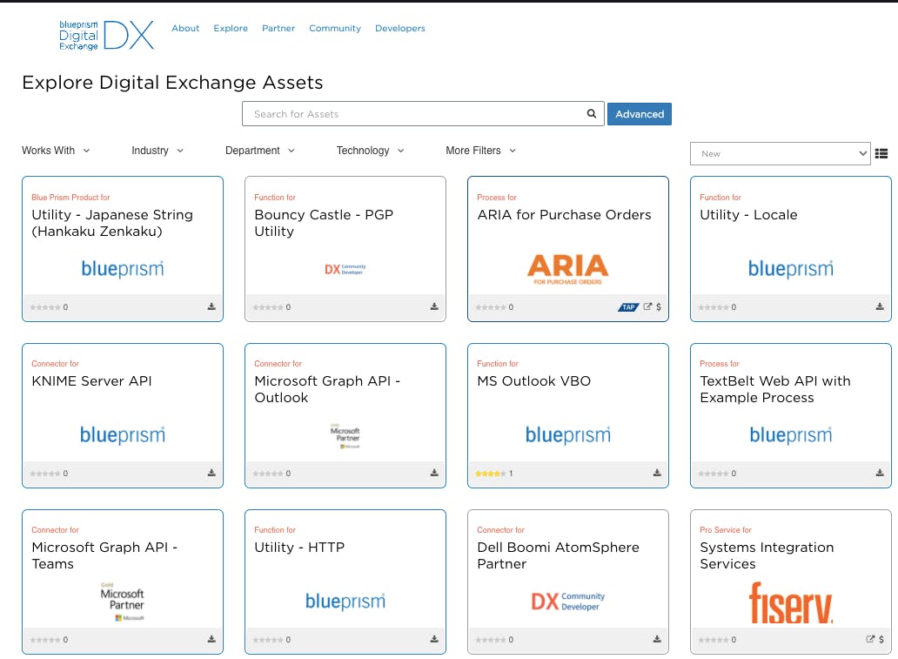
Task: Open Utility - Locale title
Action: (x=748, y=215)
